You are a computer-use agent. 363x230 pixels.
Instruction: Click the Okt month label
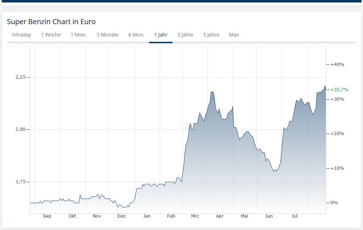click(x=72, y=216)
